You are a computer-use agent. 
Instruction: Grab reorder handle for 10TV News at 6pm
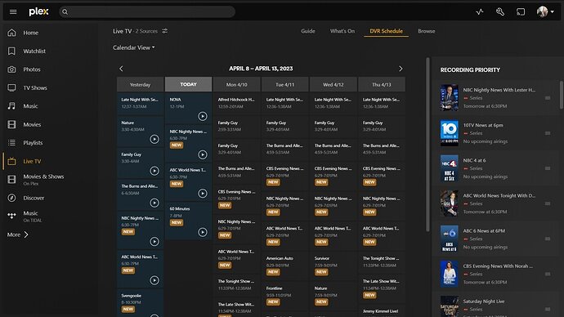click(x=548, y=133)
